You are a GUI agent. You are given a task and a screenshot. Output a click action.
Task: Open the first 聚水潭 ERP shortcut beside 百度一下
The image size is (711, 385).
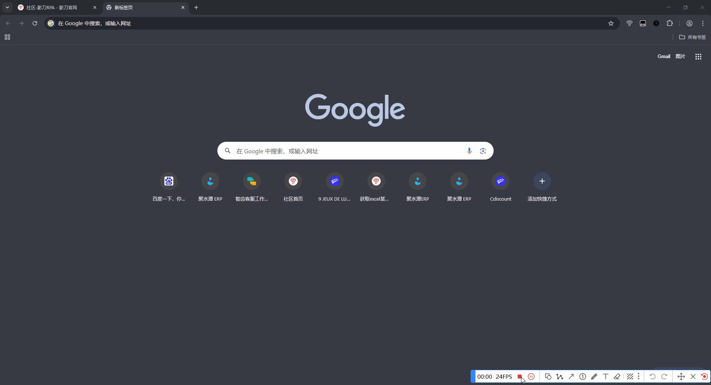210,188
